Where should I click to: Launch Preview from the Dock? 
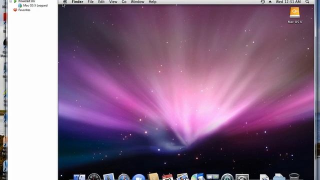pos(182,176)
